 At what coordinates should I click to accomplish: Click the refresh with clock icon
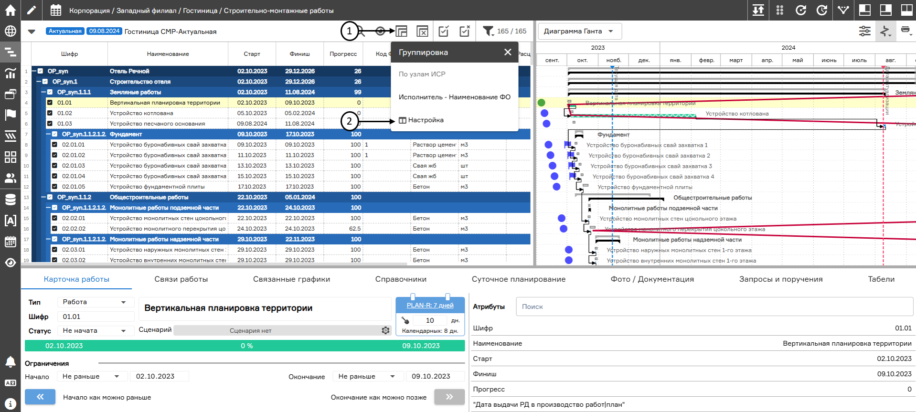pos(822,10)
